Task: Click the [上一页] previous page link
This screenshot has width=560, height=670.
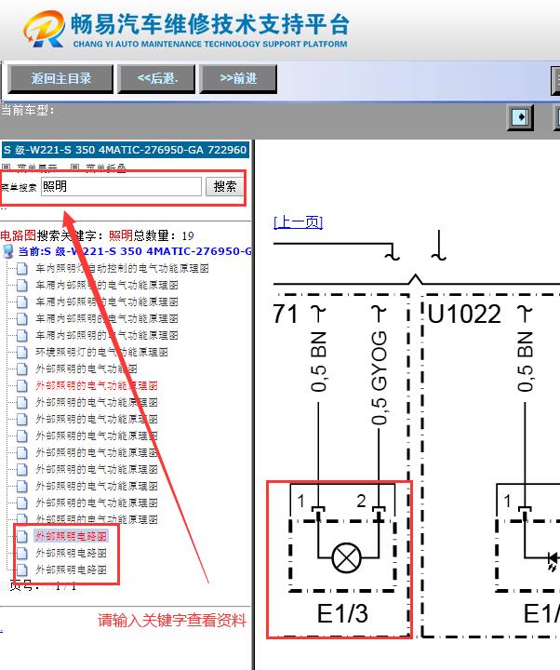Action: coord(299,222)
